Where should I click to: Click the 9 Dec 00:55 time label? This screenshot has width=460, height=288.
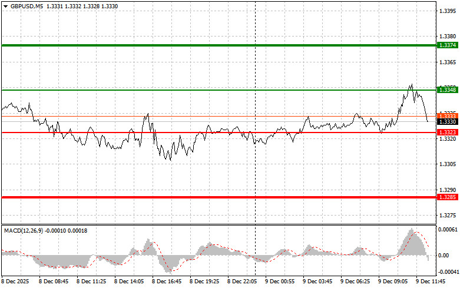(280, 282)
